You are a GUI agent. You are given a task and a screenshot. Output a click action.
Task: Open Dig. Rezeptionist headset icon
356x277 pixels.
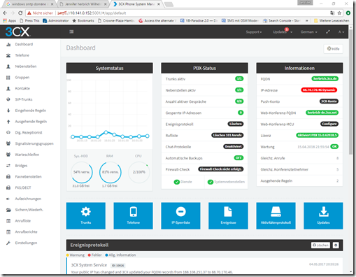pyautogui.click(x=8, y=132)
